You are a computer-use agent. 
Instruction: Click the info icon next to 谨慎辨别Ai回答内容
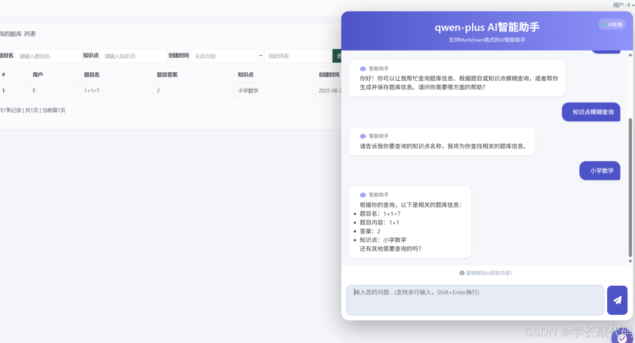[462, 273]
